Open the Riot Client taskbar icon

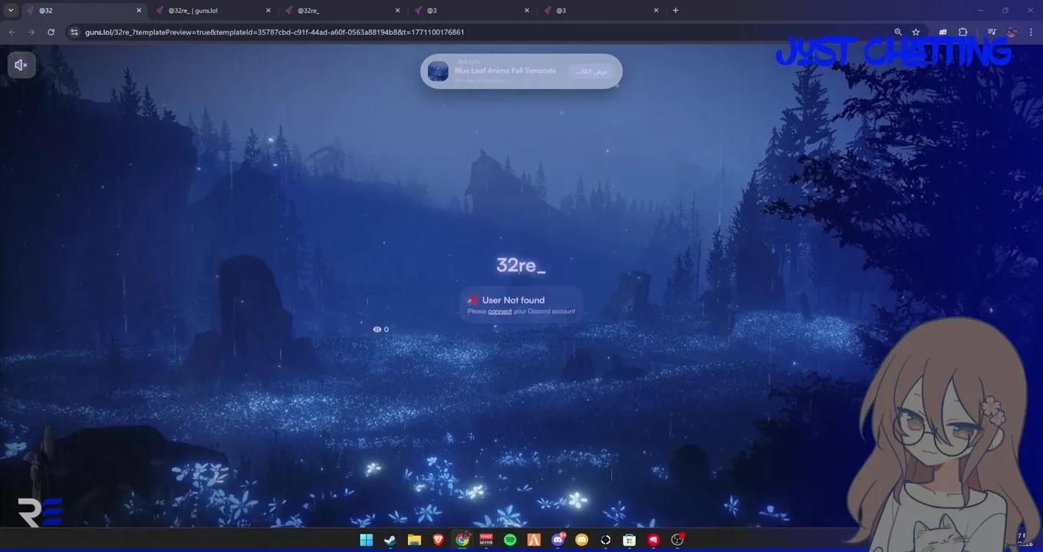pos(653,540)
